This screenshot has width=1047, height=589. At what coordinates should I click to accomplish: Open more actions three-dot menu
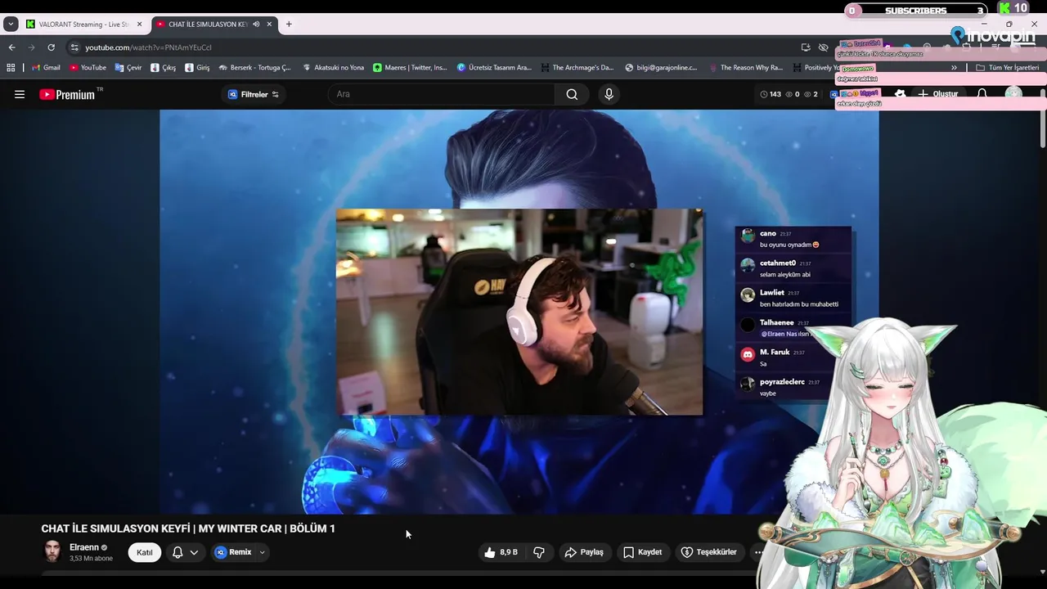[x=758, y=552]
